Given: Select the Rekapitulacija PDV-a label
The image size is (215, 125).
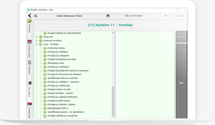Looking at the screenshot, I should click(58, 108).
